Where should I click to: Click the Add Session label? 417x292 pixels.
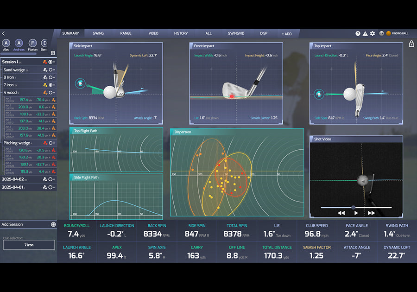pyautogui.click(x=12, y=224)
